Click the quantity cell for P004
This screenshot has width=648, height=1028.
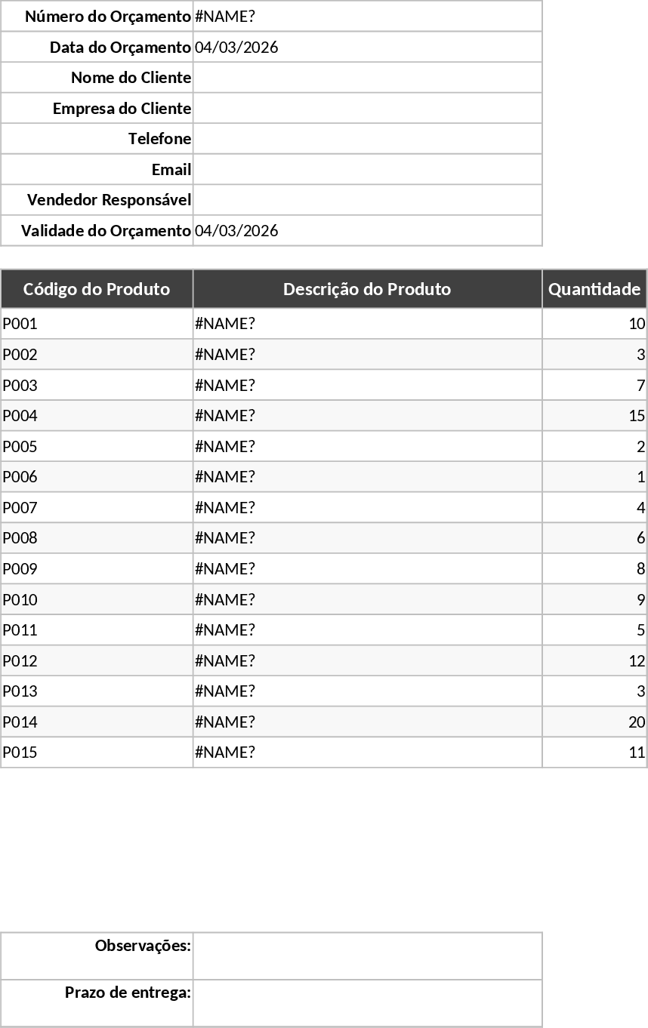point(594,416)
